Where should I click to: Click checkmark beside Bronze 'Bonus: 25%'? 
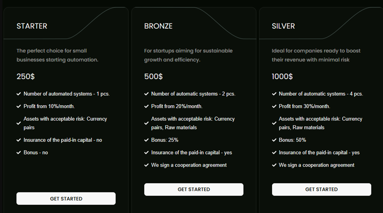pos(146,140)
